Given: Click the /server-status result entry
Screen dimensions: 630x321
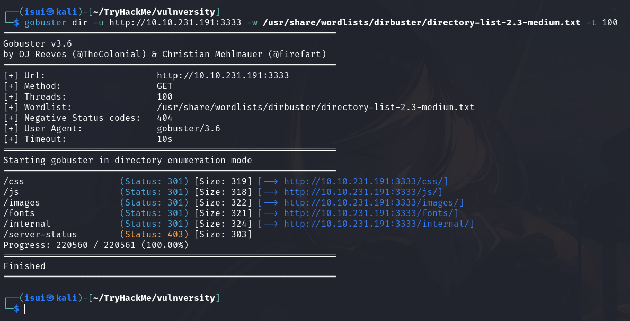Looking at the screenshot, I should point(40,234).
